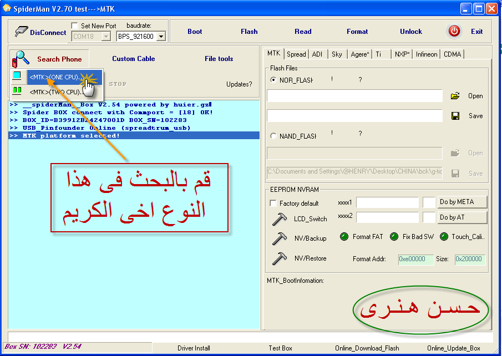Switch to the MTK tab
The image size is (502, 356).
[x=273, y=53]
